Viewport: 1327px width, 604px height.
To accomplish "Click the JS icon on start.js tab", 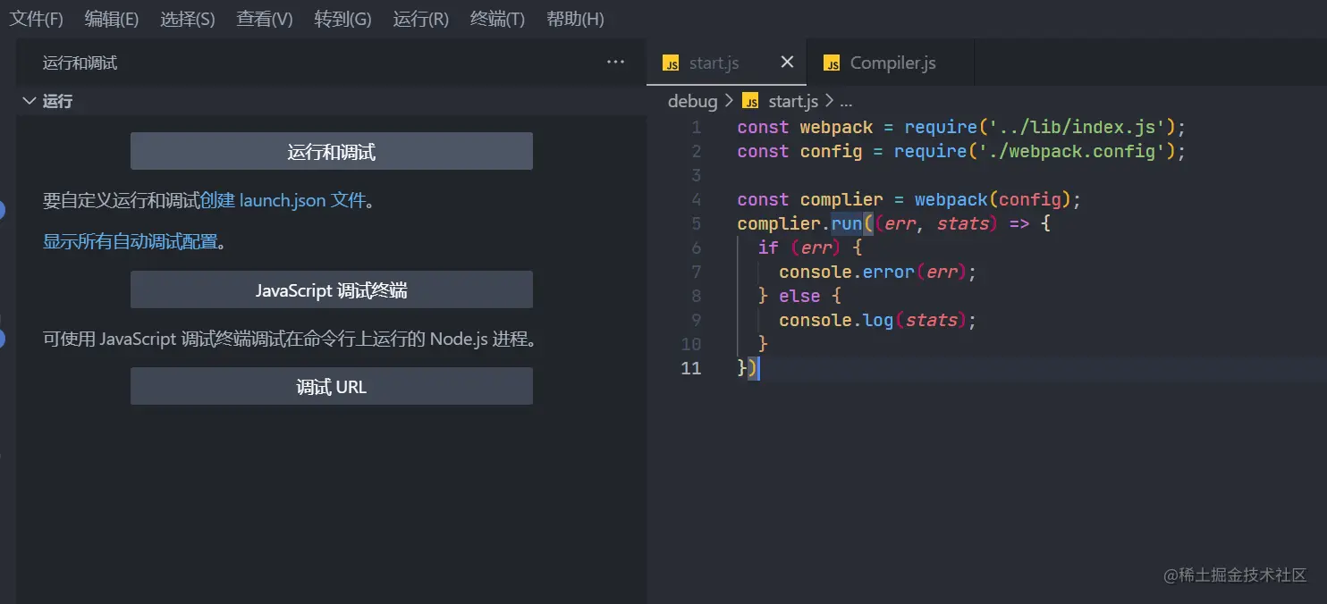I will (x=671, y=63).
